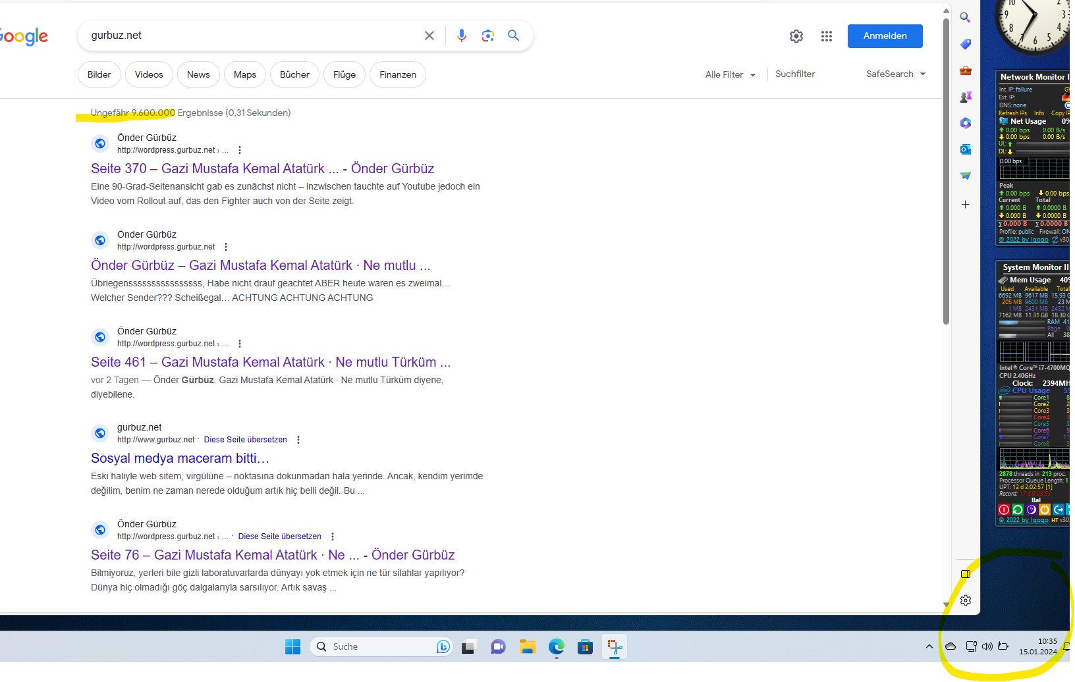Open Google quick settings gear
Screen dimensions: 1075x682
pyautogui.click(x=796, y=36)
